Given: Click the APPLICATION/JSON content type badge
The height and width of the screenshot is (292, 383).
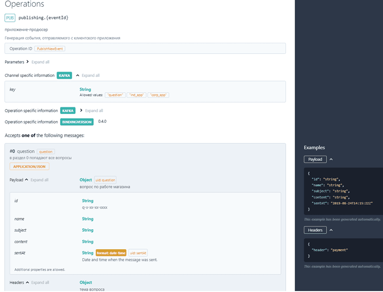Looking at the screenshot, I should [29, 167].
